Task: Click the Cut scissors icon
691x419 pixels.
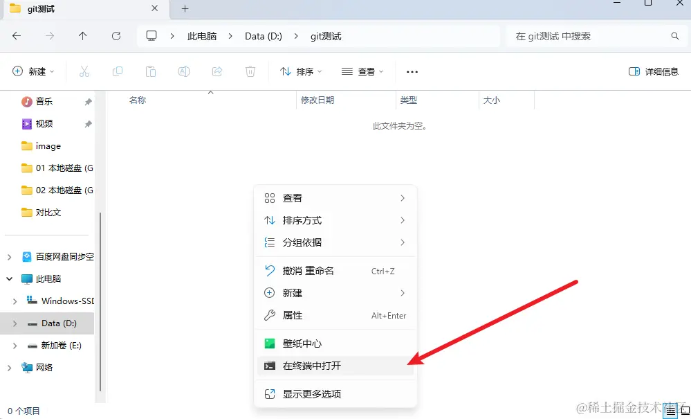Action: click(x=84, y=71)
